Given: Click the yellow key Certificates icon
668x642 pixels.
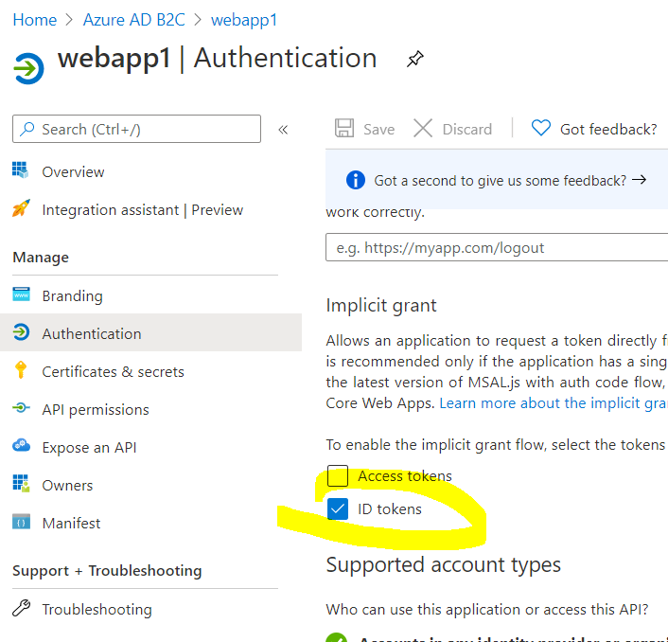Looking at the screenshot, I should [21, 369].
